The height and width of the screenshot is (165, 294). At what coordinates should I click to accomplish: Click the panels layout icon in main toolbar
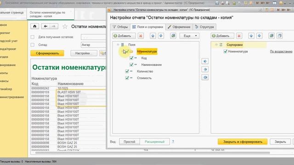point(275,3)
